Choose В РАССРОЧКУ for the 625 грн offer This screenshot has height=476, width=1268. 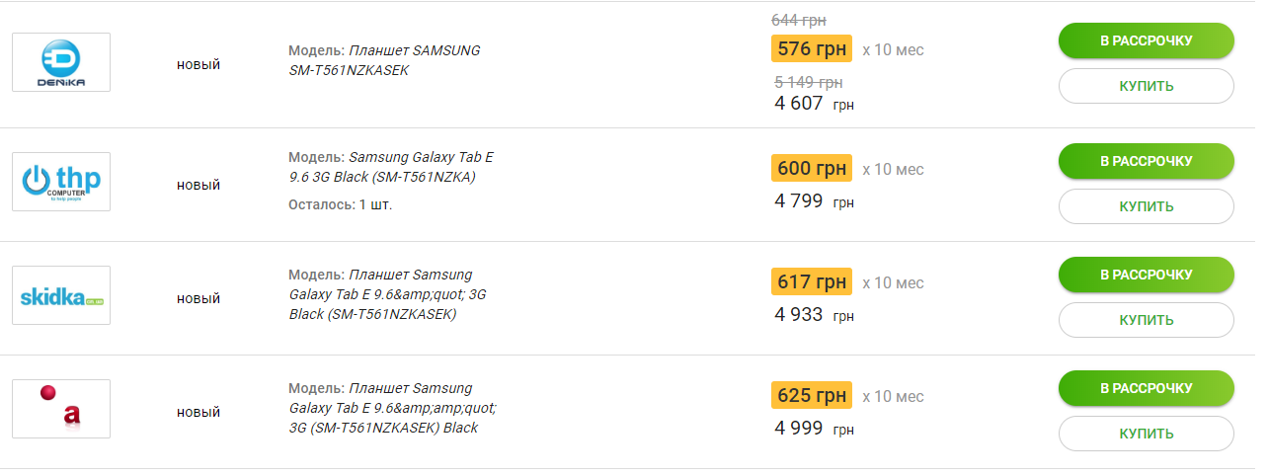click(x=1147, y=388)
